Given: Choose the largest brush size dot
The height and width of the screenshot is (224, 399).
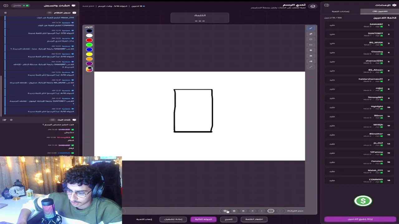Looking at the screenshot, I should [x=225, y=211].
